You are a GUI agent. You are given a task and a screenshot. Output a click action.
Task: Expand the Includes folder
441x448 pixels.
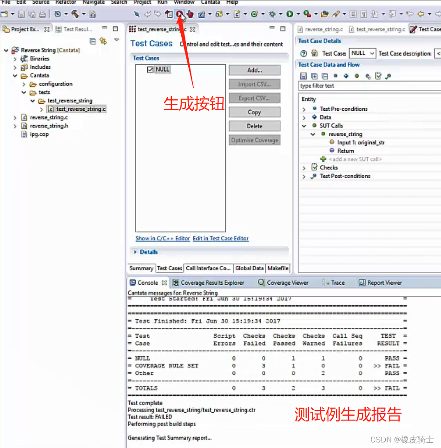tap(15, 67)
